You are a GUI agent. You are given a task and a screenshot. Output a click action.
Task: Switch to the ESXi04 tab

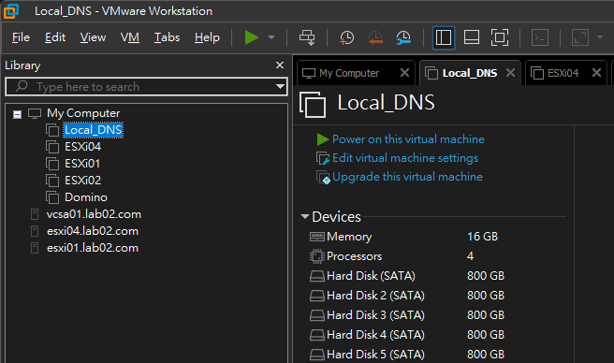coord(563,73)
